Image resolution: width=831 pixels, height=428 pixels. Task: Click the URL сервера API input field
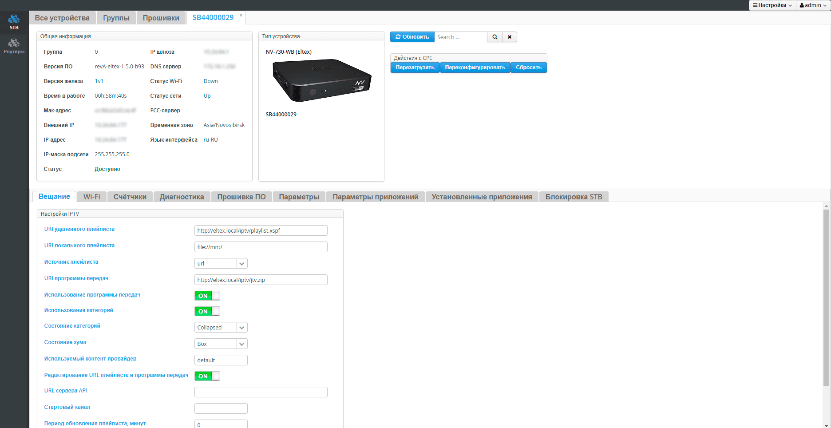coord(261,392)
